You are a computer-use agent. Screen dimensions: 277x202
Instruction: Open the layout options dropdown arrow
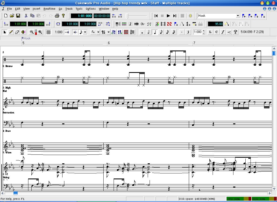98,32
